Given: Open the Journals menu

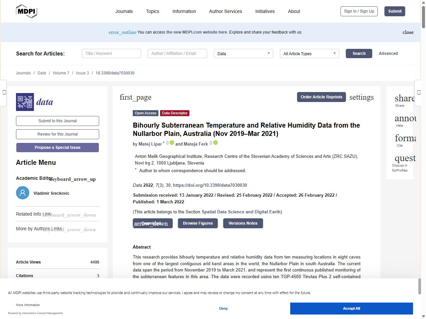Looking at the screenshot, I should point(124,11).
